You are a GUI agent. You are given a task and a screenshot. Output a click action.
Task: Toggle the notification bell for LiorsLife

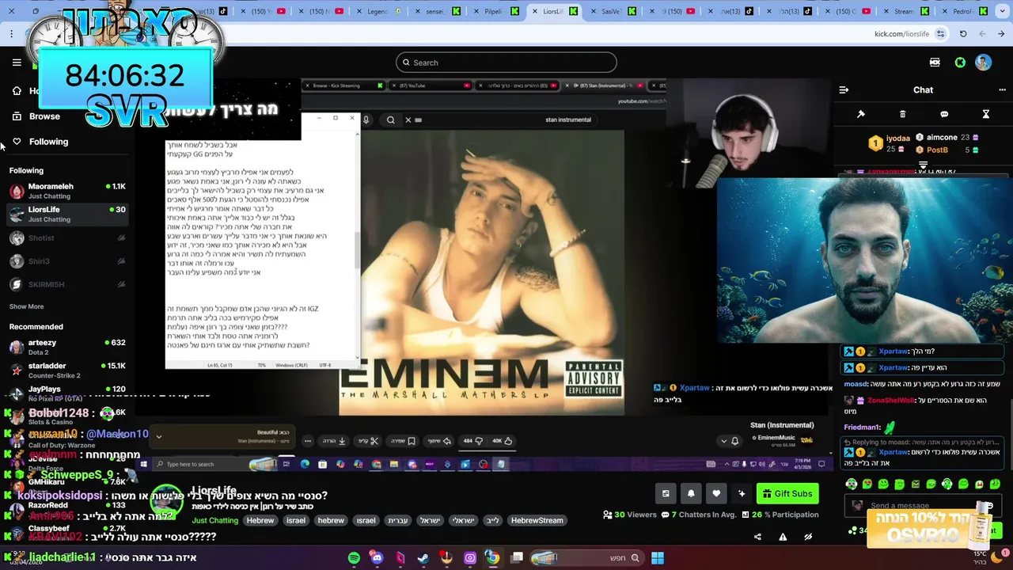pos(691,493)
